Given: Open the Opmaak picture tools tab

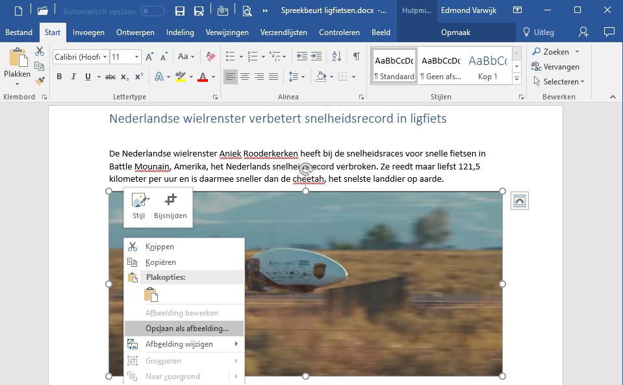Looking at the screenshot, I should click(455, 32).
